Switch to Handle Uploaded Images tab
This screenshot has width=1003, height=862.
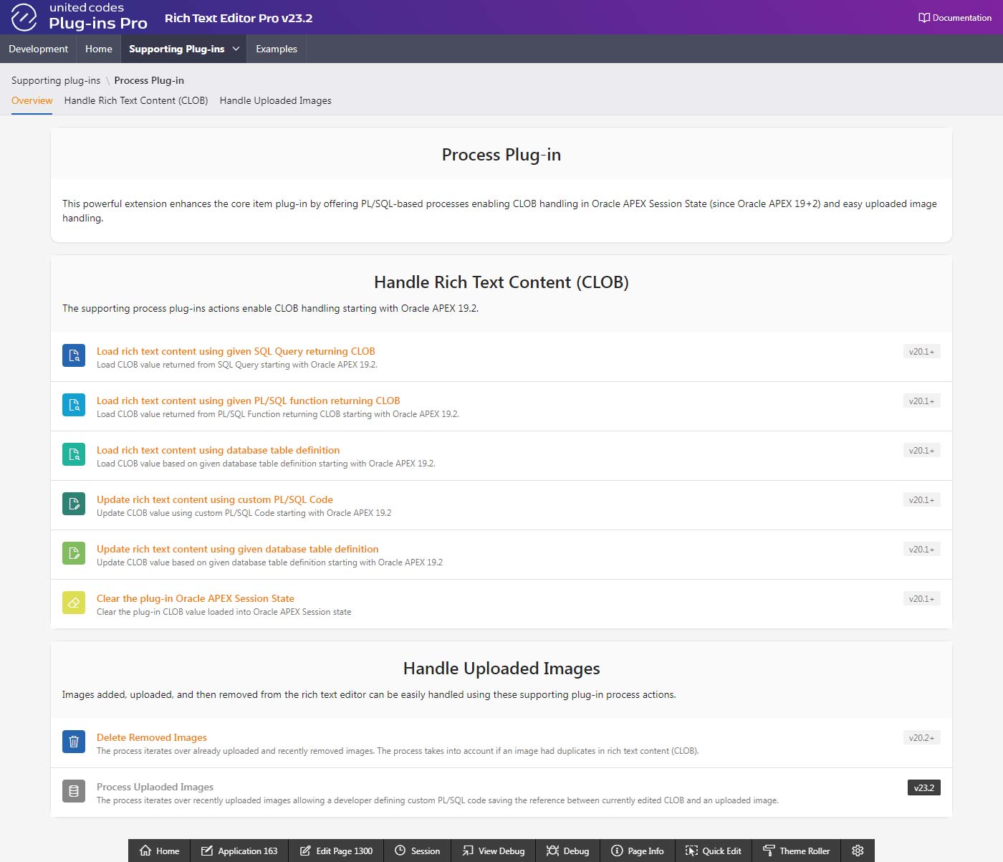click(x=276, y=100)
